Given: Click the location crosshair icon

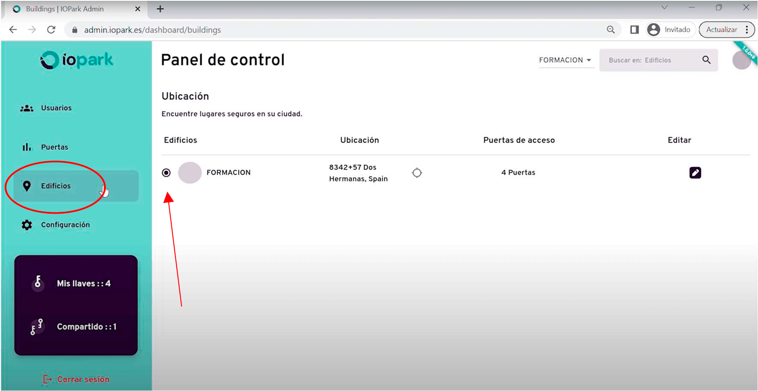Looking at the screenshot, I should click(417, 173).
